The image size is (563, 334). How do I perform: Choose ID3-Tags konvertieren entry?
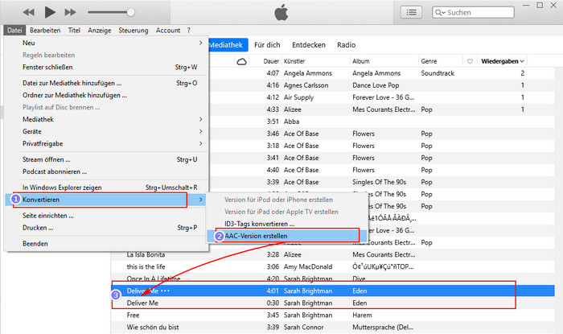287,224
